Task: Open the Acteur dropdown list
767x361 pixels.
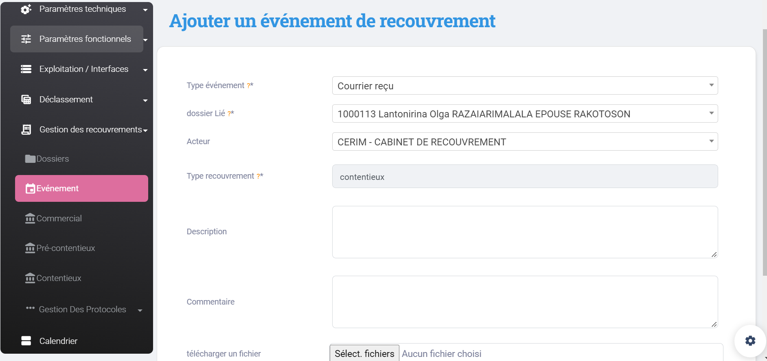Action: pos(524,142)
